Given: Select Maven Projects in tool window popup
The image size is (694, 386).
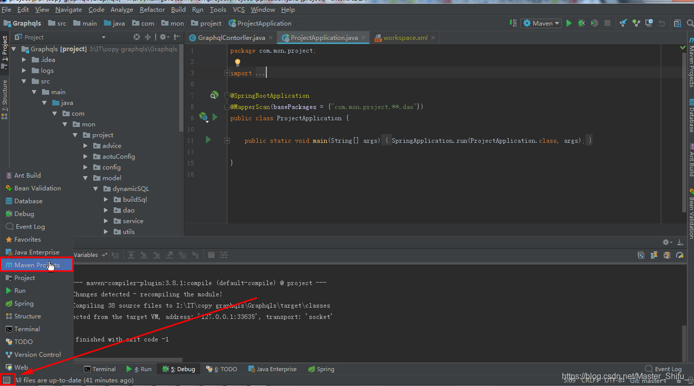Looking at the screenshot, I should (37, 265).
